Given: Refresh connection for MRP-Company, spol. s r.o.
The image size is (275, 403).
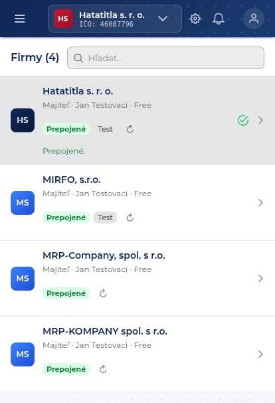Looking at the screenshot, I should (103, 293).
